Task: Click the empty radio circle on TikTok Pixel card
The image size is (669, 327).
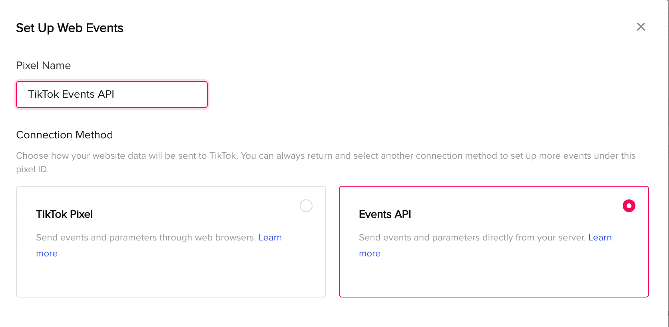Action: tap(306, 206)
